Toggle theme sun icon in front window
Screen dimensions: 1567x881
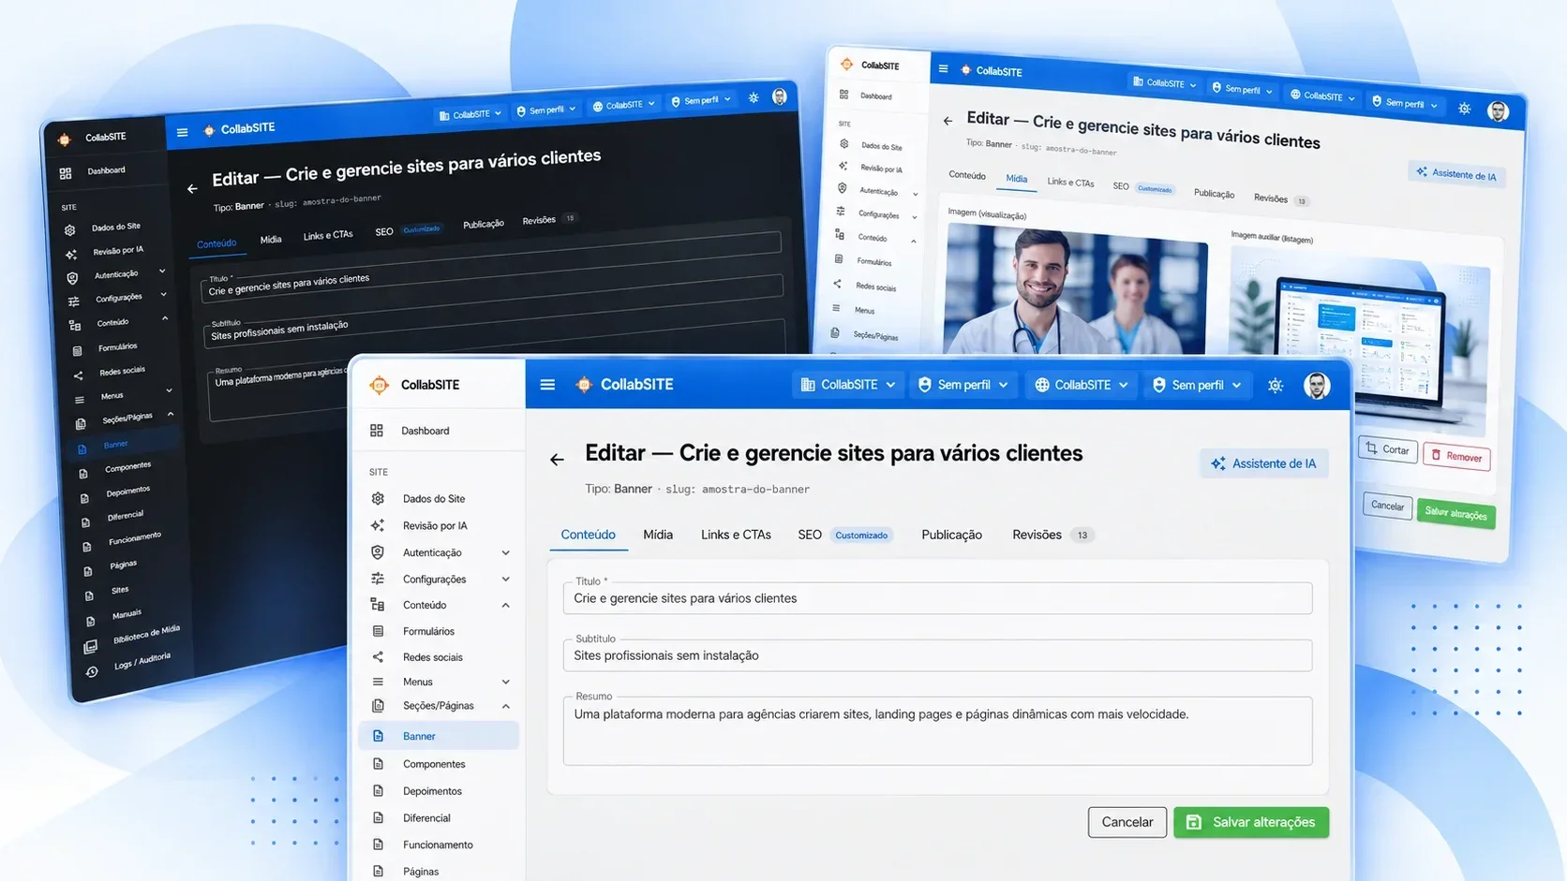pyautogui.click(x=1276, y=385)
